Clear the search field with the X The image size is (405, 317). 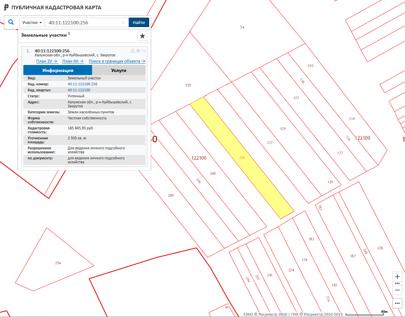click(123, 23)
